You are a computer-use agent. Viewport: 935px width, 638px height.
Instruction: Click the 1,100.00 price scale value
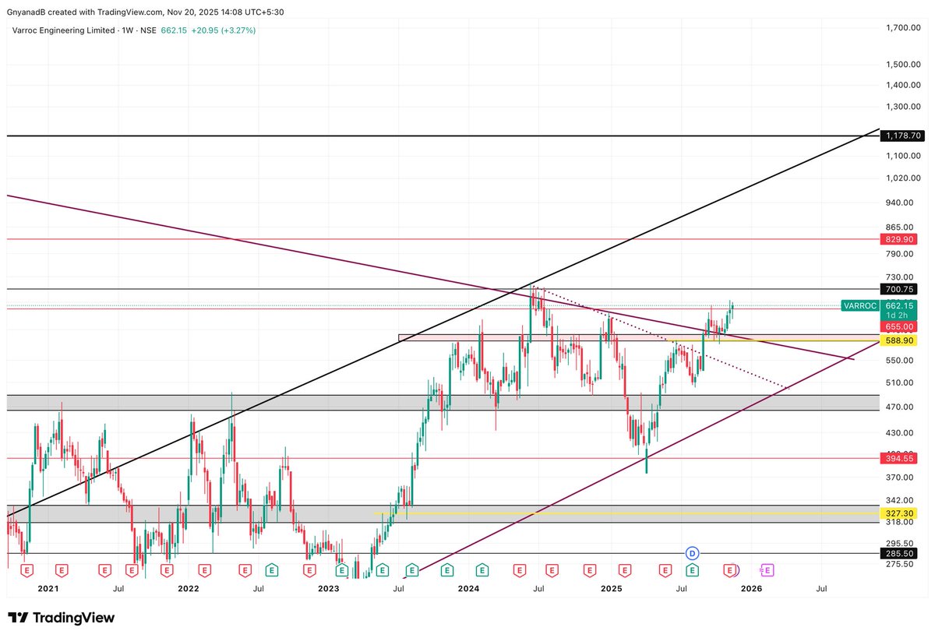tap(904, 156)
